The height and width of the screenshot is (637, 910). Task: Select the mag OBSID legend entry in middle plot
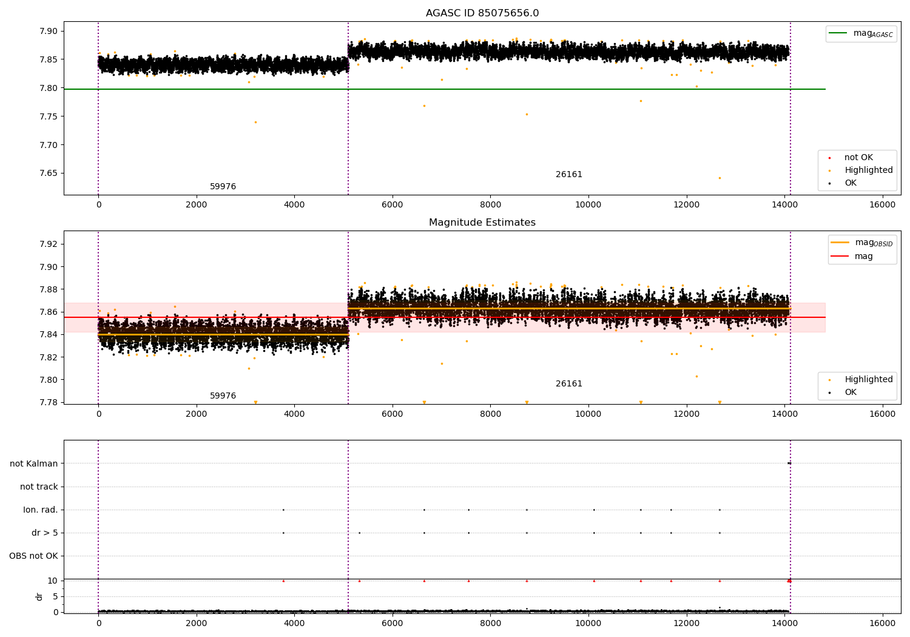tap(861, 243)
